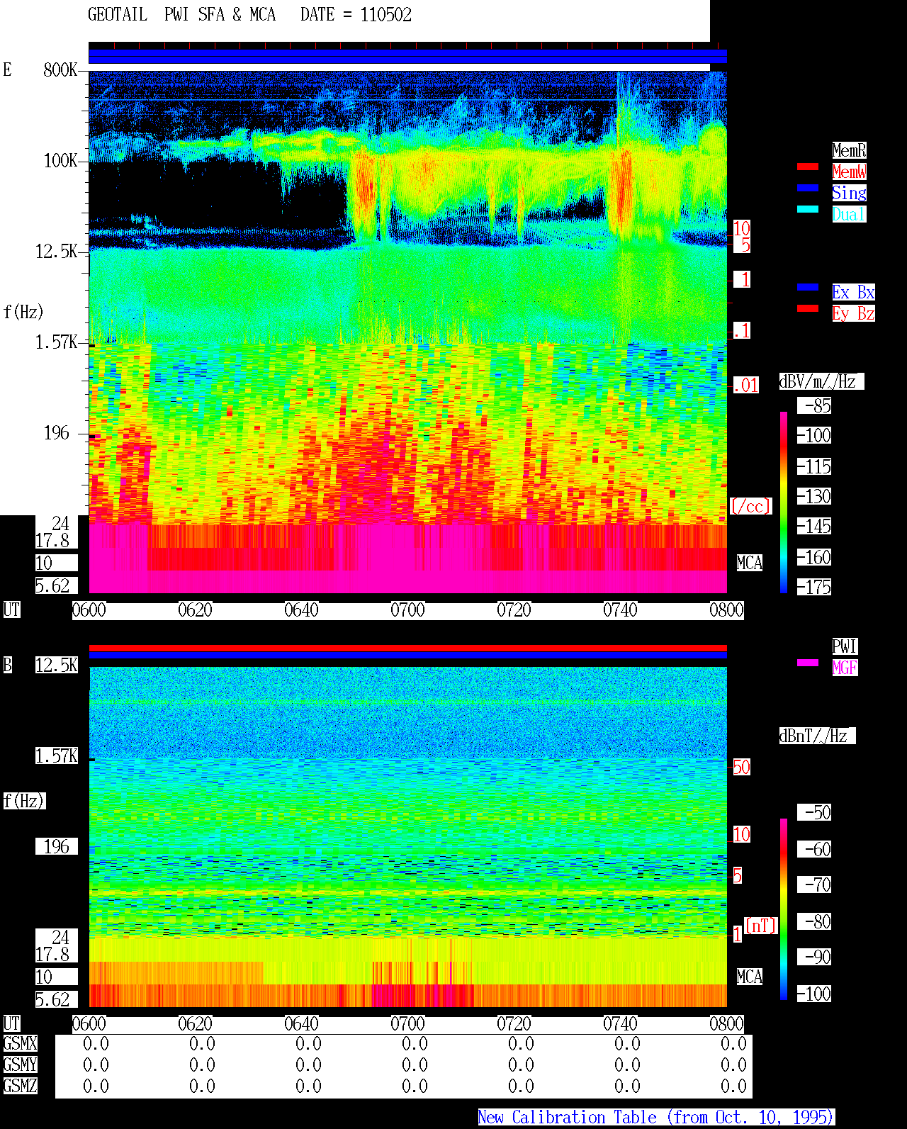This screenshot has width=907, height=1129.
Task: Click the Dual legend label
Action: pos(849,214)
